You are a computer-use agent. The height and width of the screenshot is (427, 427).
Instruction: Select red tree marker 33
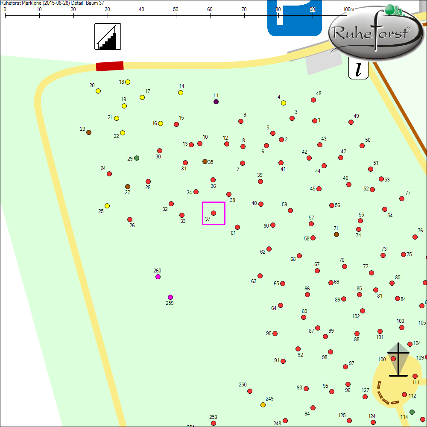(182, 215)
